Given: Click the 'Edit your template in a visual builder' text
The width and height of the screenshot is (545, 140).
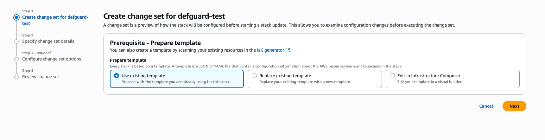Looking at the screenshot, I should (429, 82).
